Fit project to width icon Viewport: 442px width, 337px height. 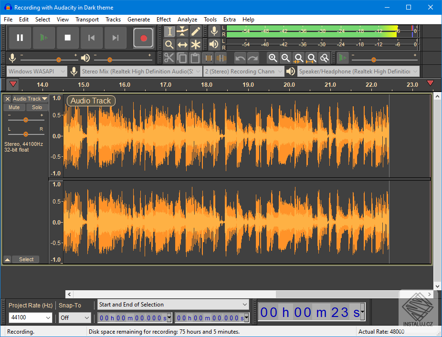tap(312, 58)
